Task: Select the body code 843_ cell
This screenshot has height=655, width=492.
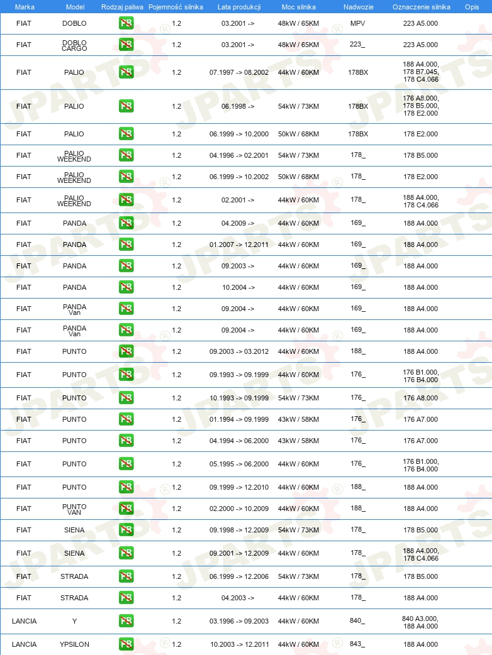Action: pos(357,644)
